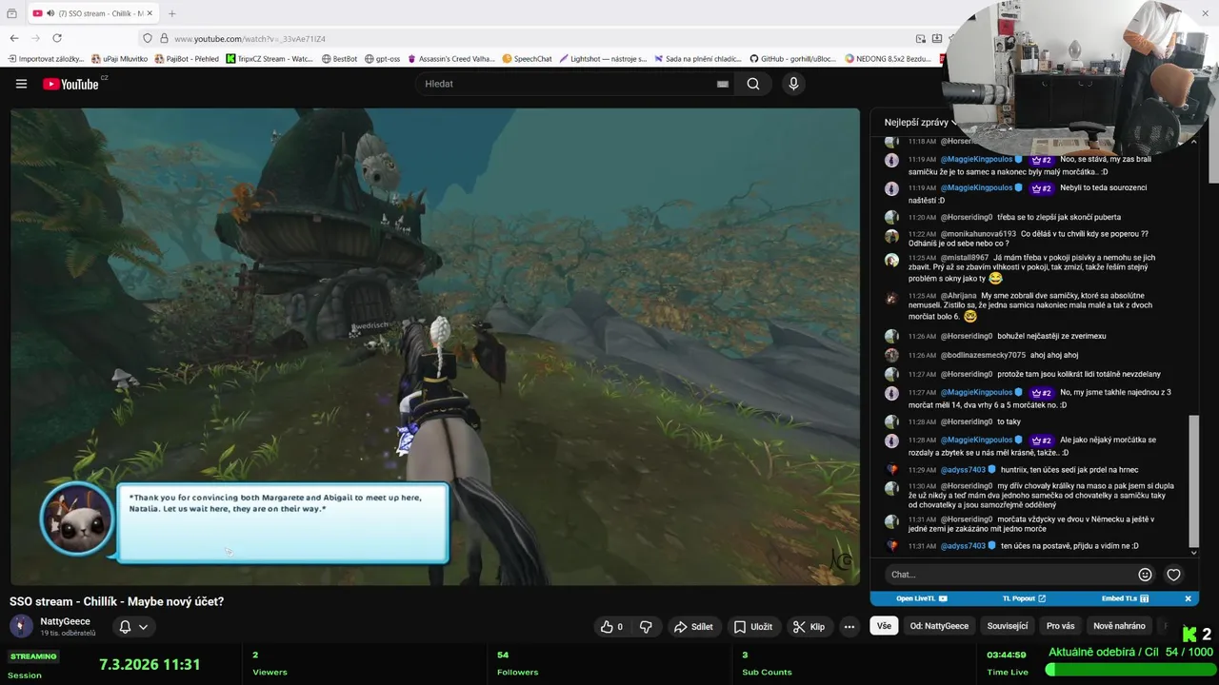Screen dimensions: 1219x685
Task: Click TL Popout button
Action: click(1025, 598)
